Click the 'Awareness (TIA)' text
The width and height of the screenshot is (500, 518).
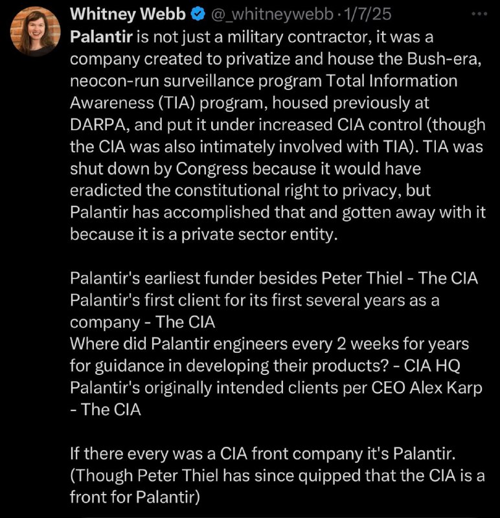tap(133, 103)
